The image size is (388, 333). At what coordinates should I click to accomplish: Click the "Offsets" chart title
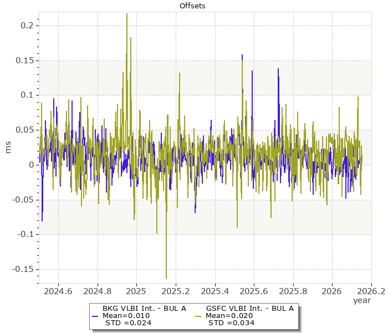tap(193, 6)
